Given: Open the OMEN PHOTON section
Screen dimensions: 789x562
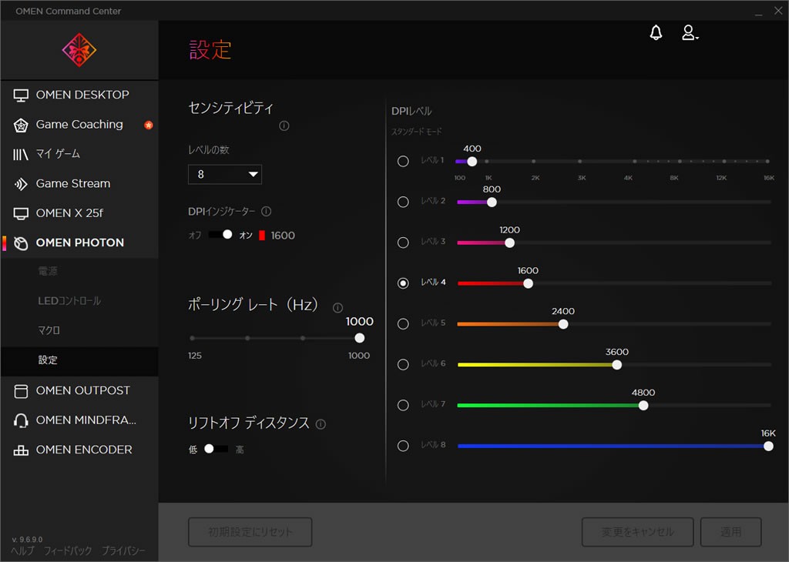Looking at the screenshot, I should tap(79, 243).
